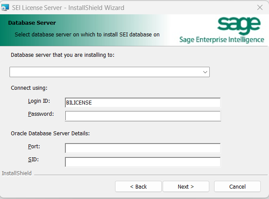Focus the Password input field
This screenshot has height=199, width=269.
click(x=143, y=116)
